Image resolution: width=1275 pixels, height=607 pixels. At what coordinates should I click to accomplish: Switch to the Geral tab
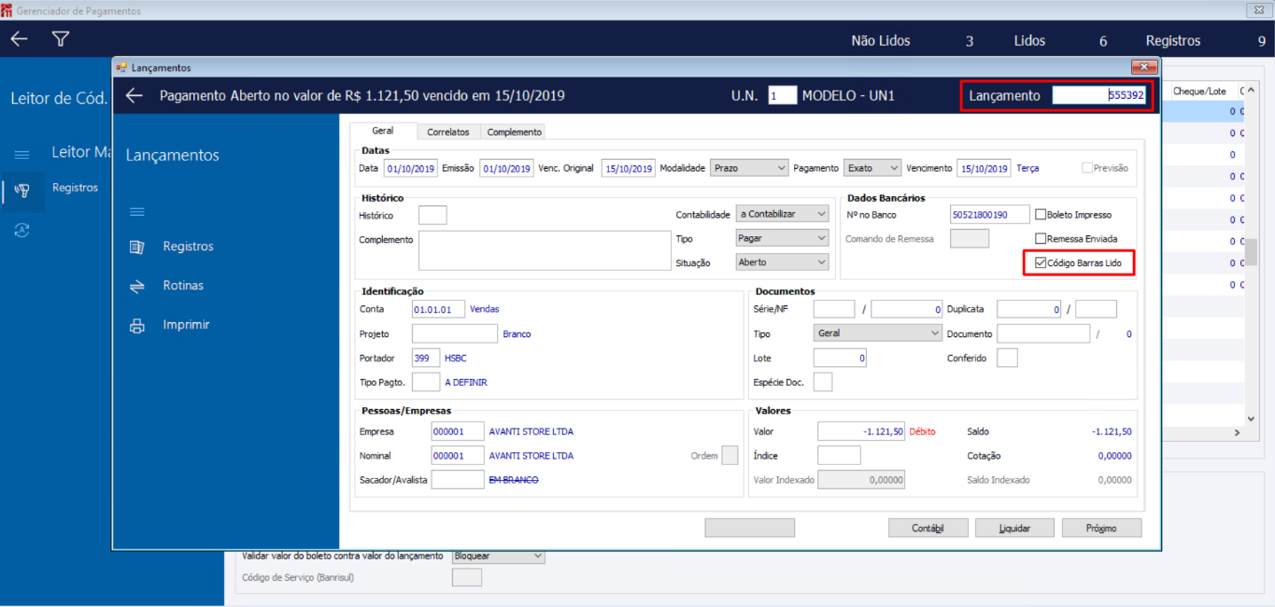[x=383, y=131]
